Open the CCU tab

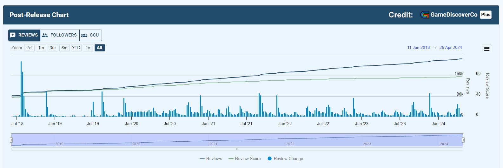click(90, 35)
